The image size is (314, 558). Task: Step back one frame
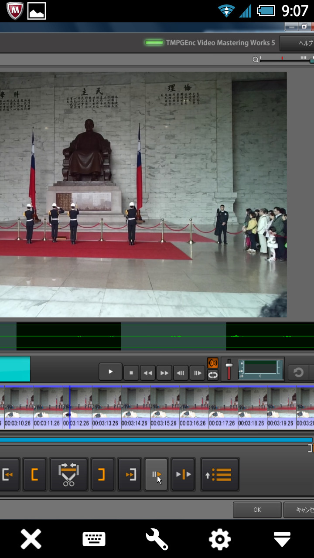click(x=181, y=373)
